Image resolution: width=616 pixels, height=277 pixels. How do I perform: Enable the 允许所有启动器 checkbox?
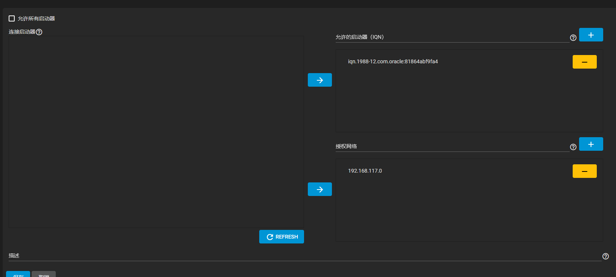(12, 18)
